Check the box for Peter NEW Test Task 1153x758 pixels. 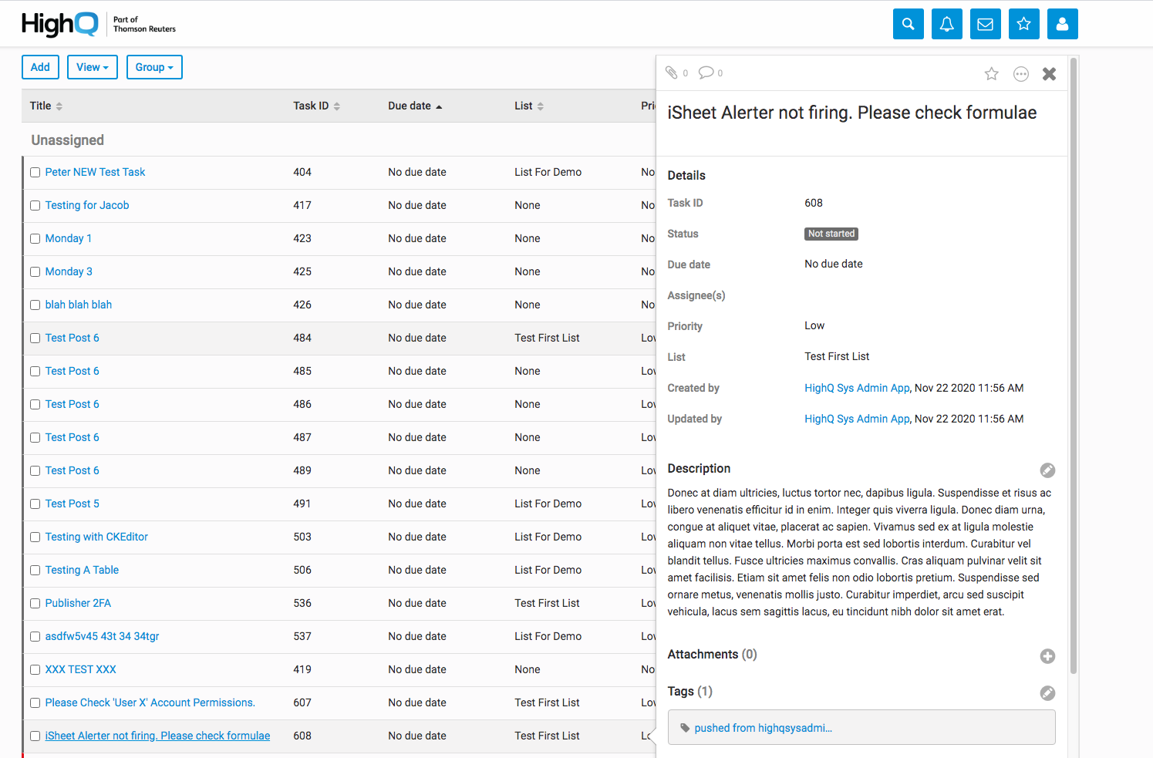(x=35, y=173)
